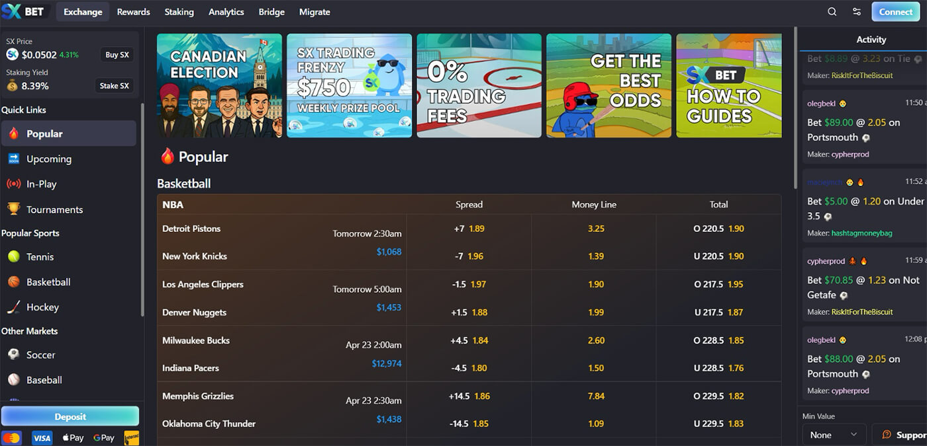Open the Canadian Election banner

[x=219, y=86]
